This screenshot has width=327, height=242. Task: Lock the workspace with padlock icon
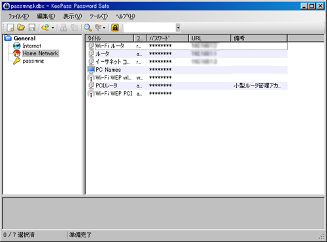115,27
